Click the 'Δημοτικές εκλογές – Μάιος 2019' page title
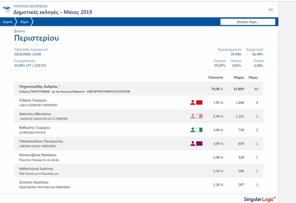 pyautogui.click(x=52, y=12)
